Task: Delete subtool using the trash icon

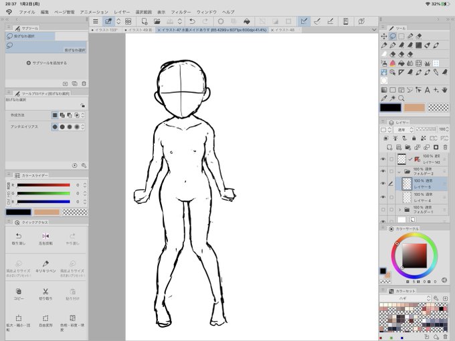Action: 84,84
